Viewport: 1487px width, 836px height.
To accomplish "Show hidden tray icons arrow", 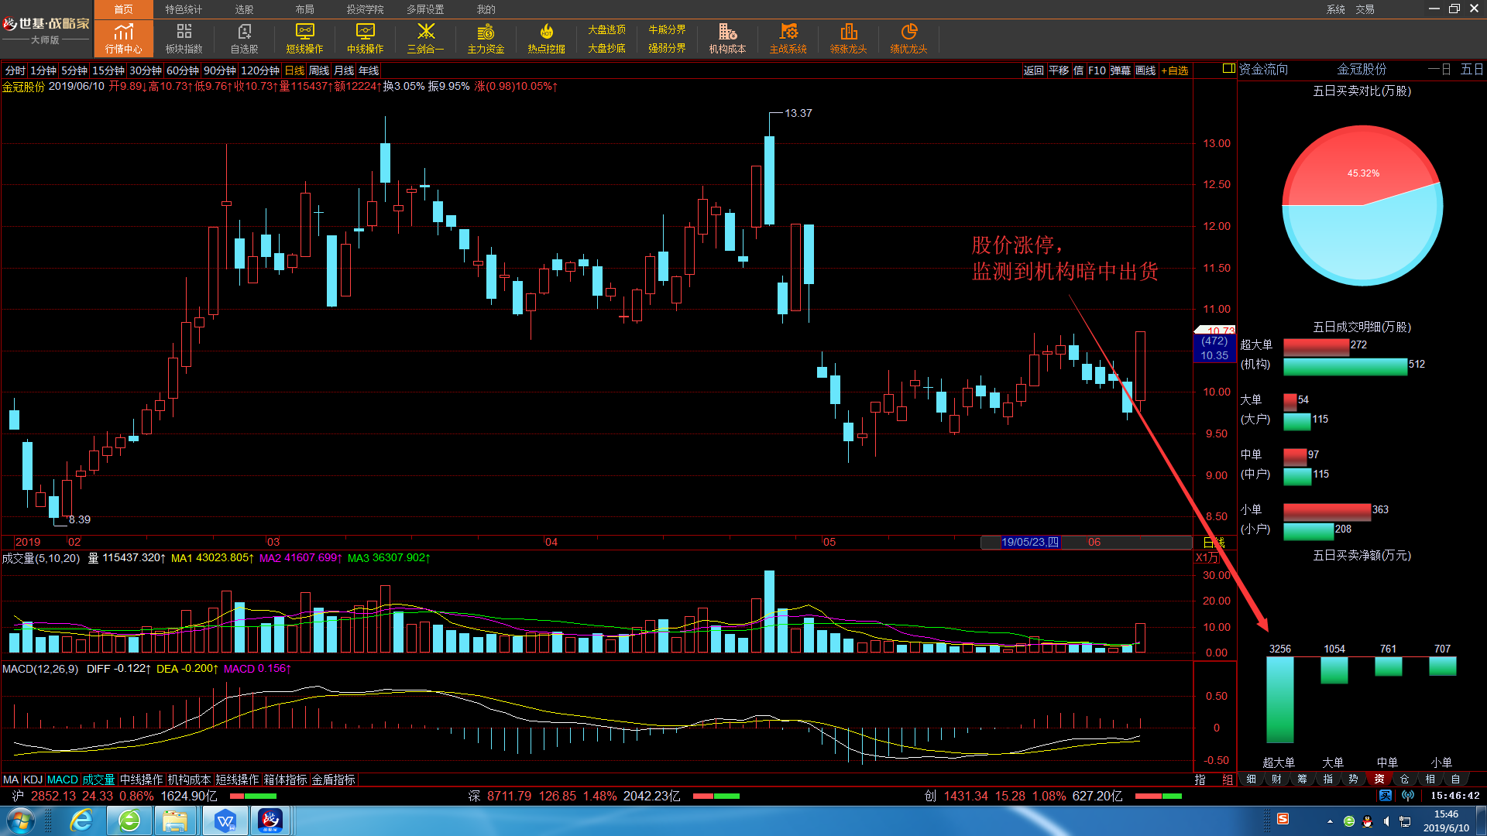I will coord(1331,821).
